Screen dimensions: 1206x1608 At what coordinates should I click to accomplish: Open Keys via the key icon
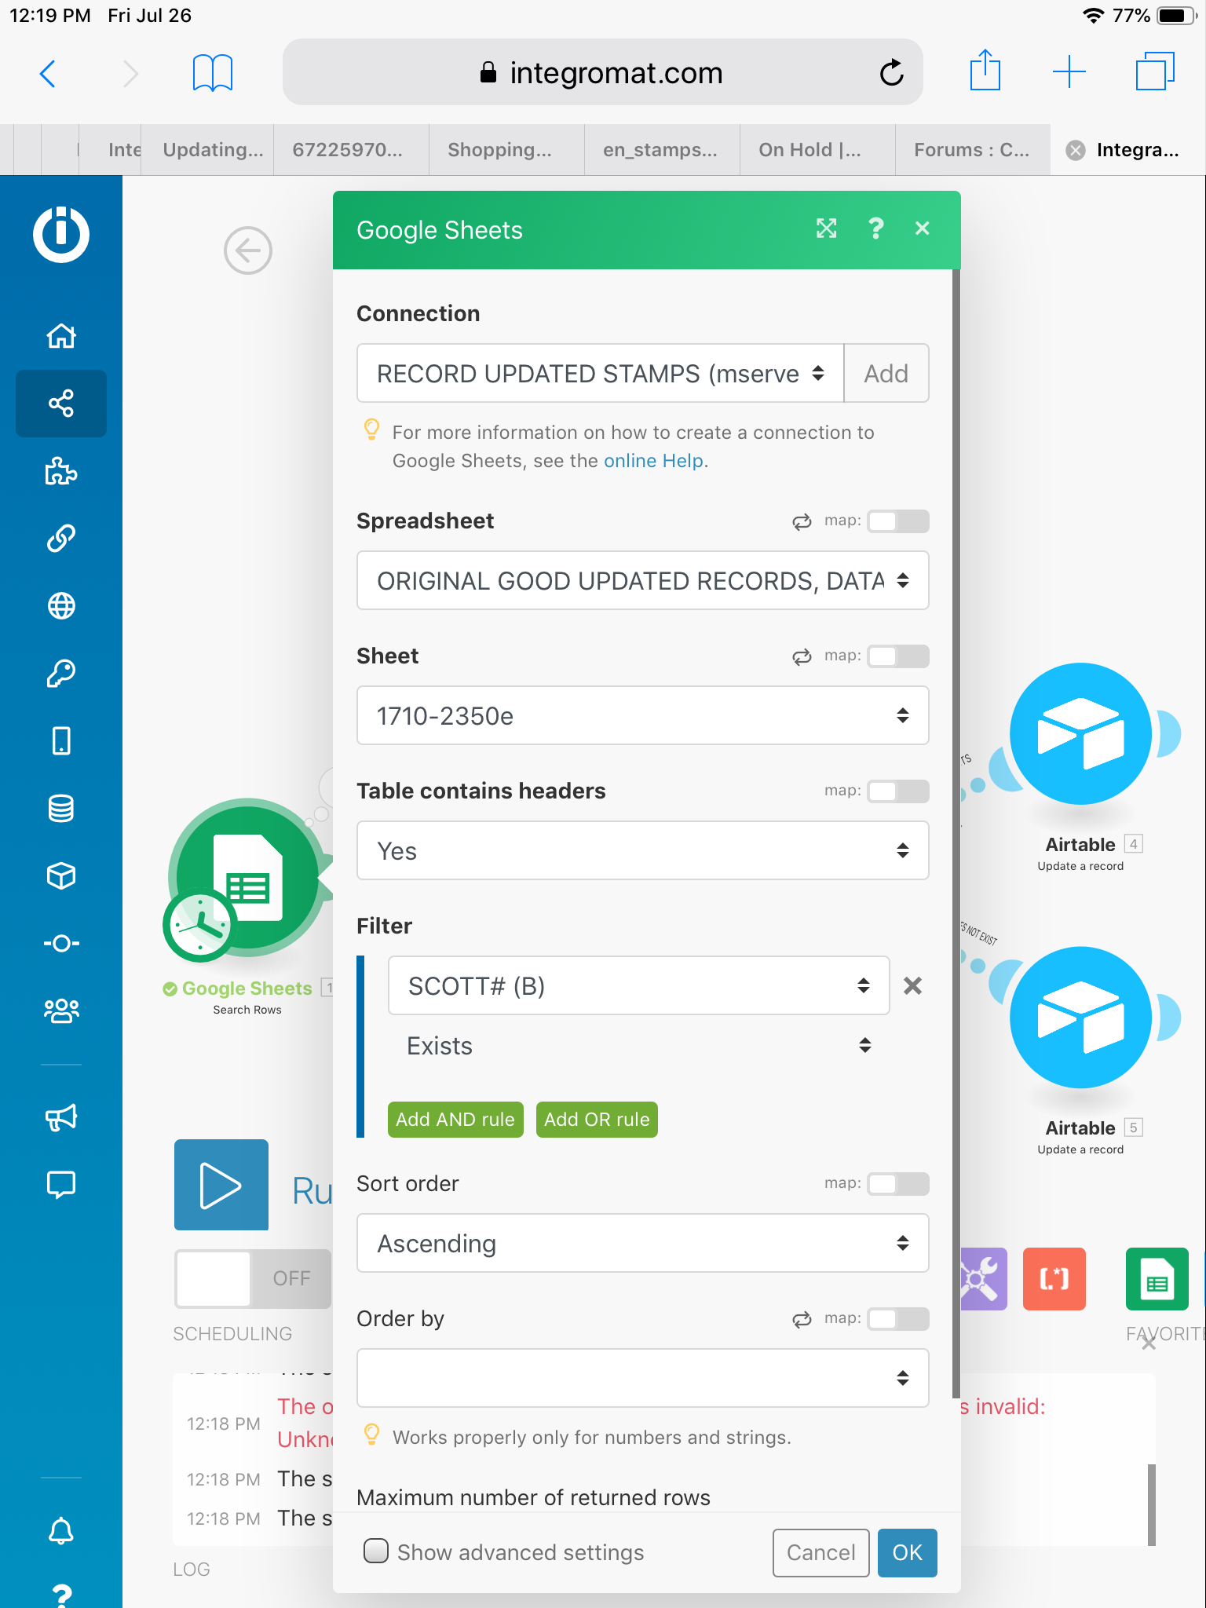[x=61, y=673]
